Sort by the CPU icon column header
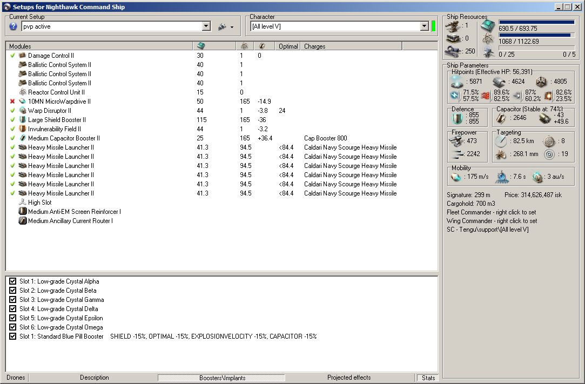This screenshot has height=384, width=585. (x=214, y=46)
